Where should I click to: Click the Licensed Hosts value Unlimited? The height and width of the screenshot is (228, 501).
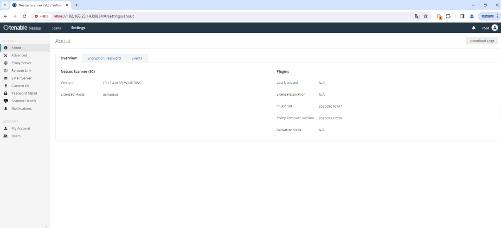tap(110, 94)
